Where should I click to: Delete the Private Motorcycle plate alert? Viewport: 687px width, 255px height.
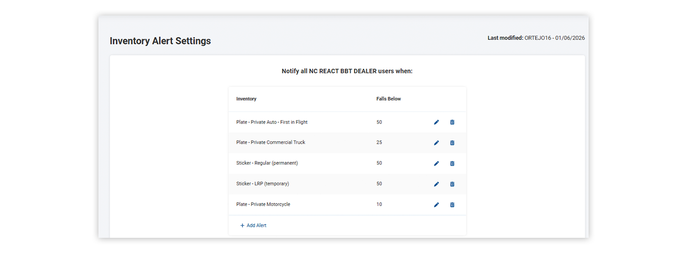(452, 205)
